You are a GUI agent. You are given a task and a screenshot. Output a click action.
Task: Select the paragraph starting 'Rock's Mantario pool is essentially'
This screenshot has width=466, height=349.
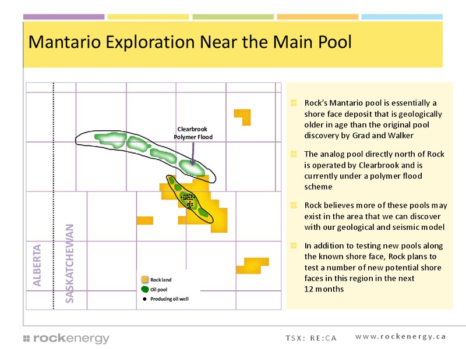[x=373, y=119]
